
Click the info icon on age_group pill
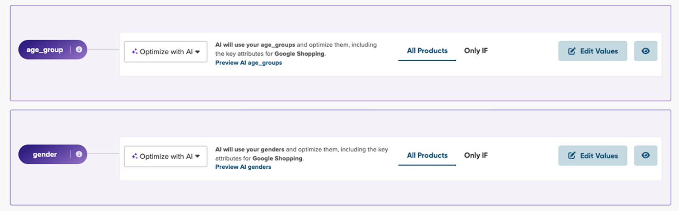(79, 50)
